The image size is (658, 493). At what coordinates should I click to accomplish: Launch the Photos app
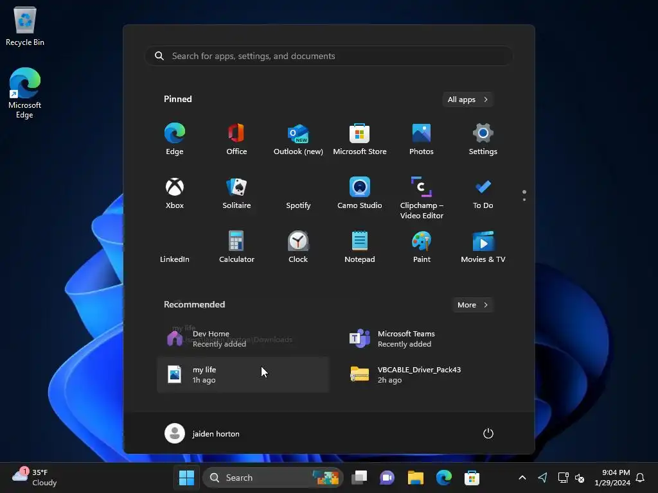pyautogui.click(x=422, y=139)
